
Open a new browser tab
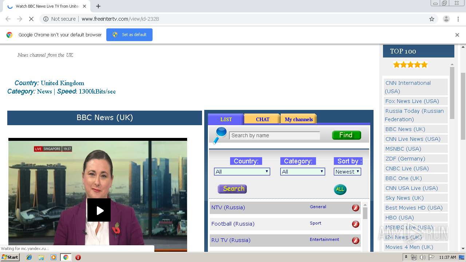pos(98,6)
